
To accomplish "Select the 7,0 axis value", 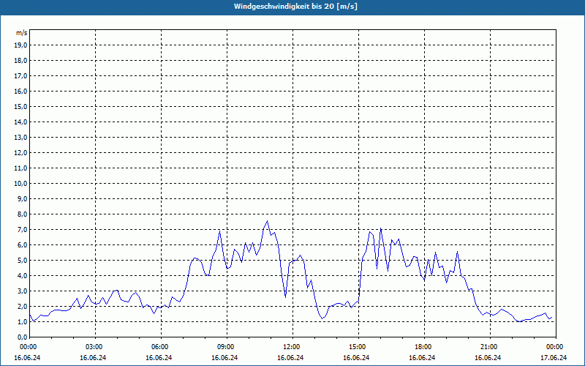I will click(22, 230).
